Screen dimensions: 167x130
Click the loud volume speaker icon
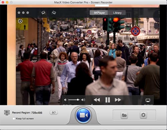(83, 100)
